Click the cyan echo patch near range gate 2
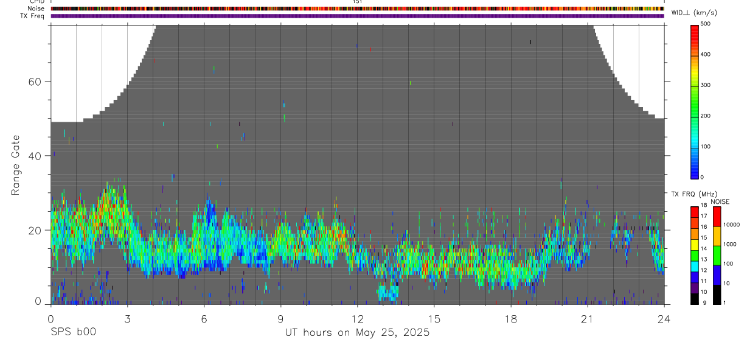747x345 pixels. point(387,293)
